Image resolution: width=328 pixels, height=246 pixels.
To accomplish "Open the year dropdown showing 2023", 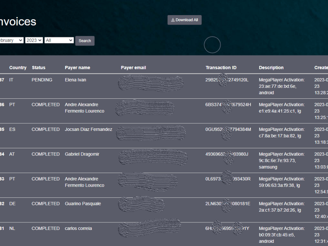I will pos(34,40).
